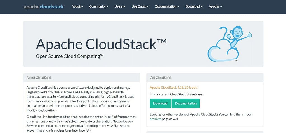The height and width of the screenshot is (133, 286).
Task: Click text 'This is current CloudStack LTS release.'
Action: click(x=176, y=95)
